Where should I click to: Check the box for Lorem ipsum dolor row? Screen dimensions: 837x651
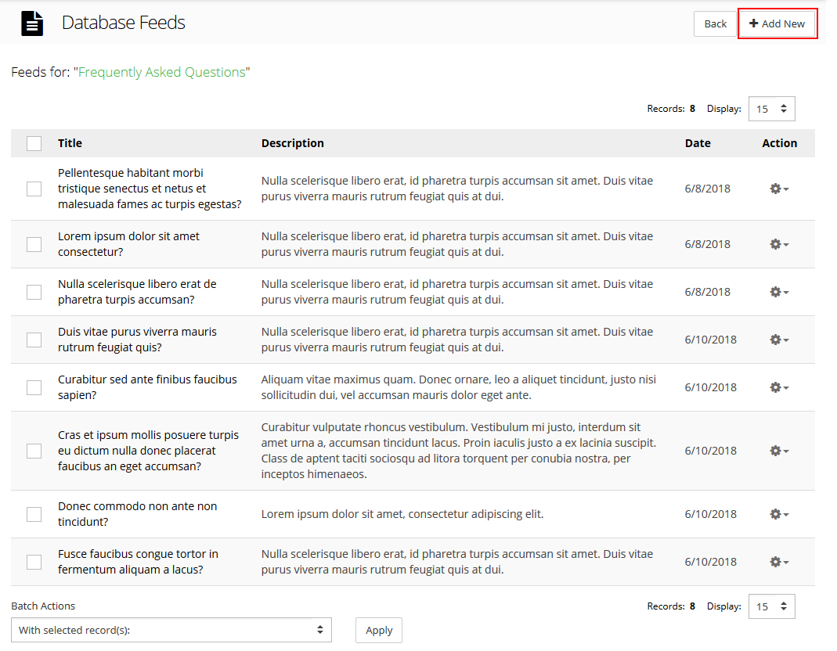click(34, 244)
